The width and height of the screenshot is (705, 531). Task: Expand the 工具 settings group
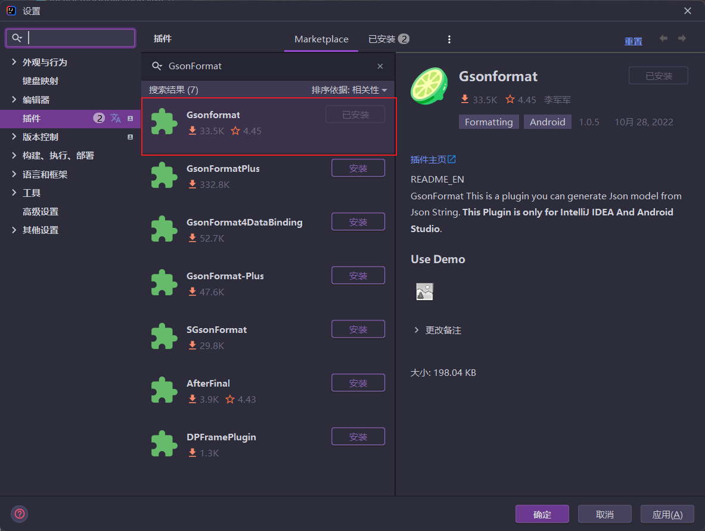[x=14, y=193]
